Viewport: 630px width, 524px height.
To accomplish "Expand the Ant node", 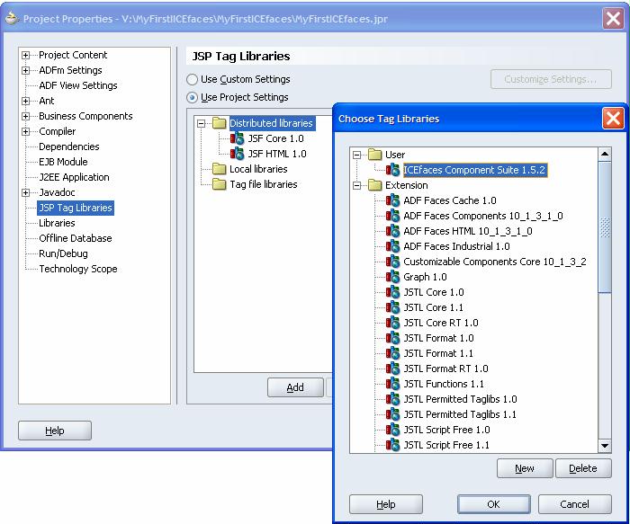I will 26,101.
